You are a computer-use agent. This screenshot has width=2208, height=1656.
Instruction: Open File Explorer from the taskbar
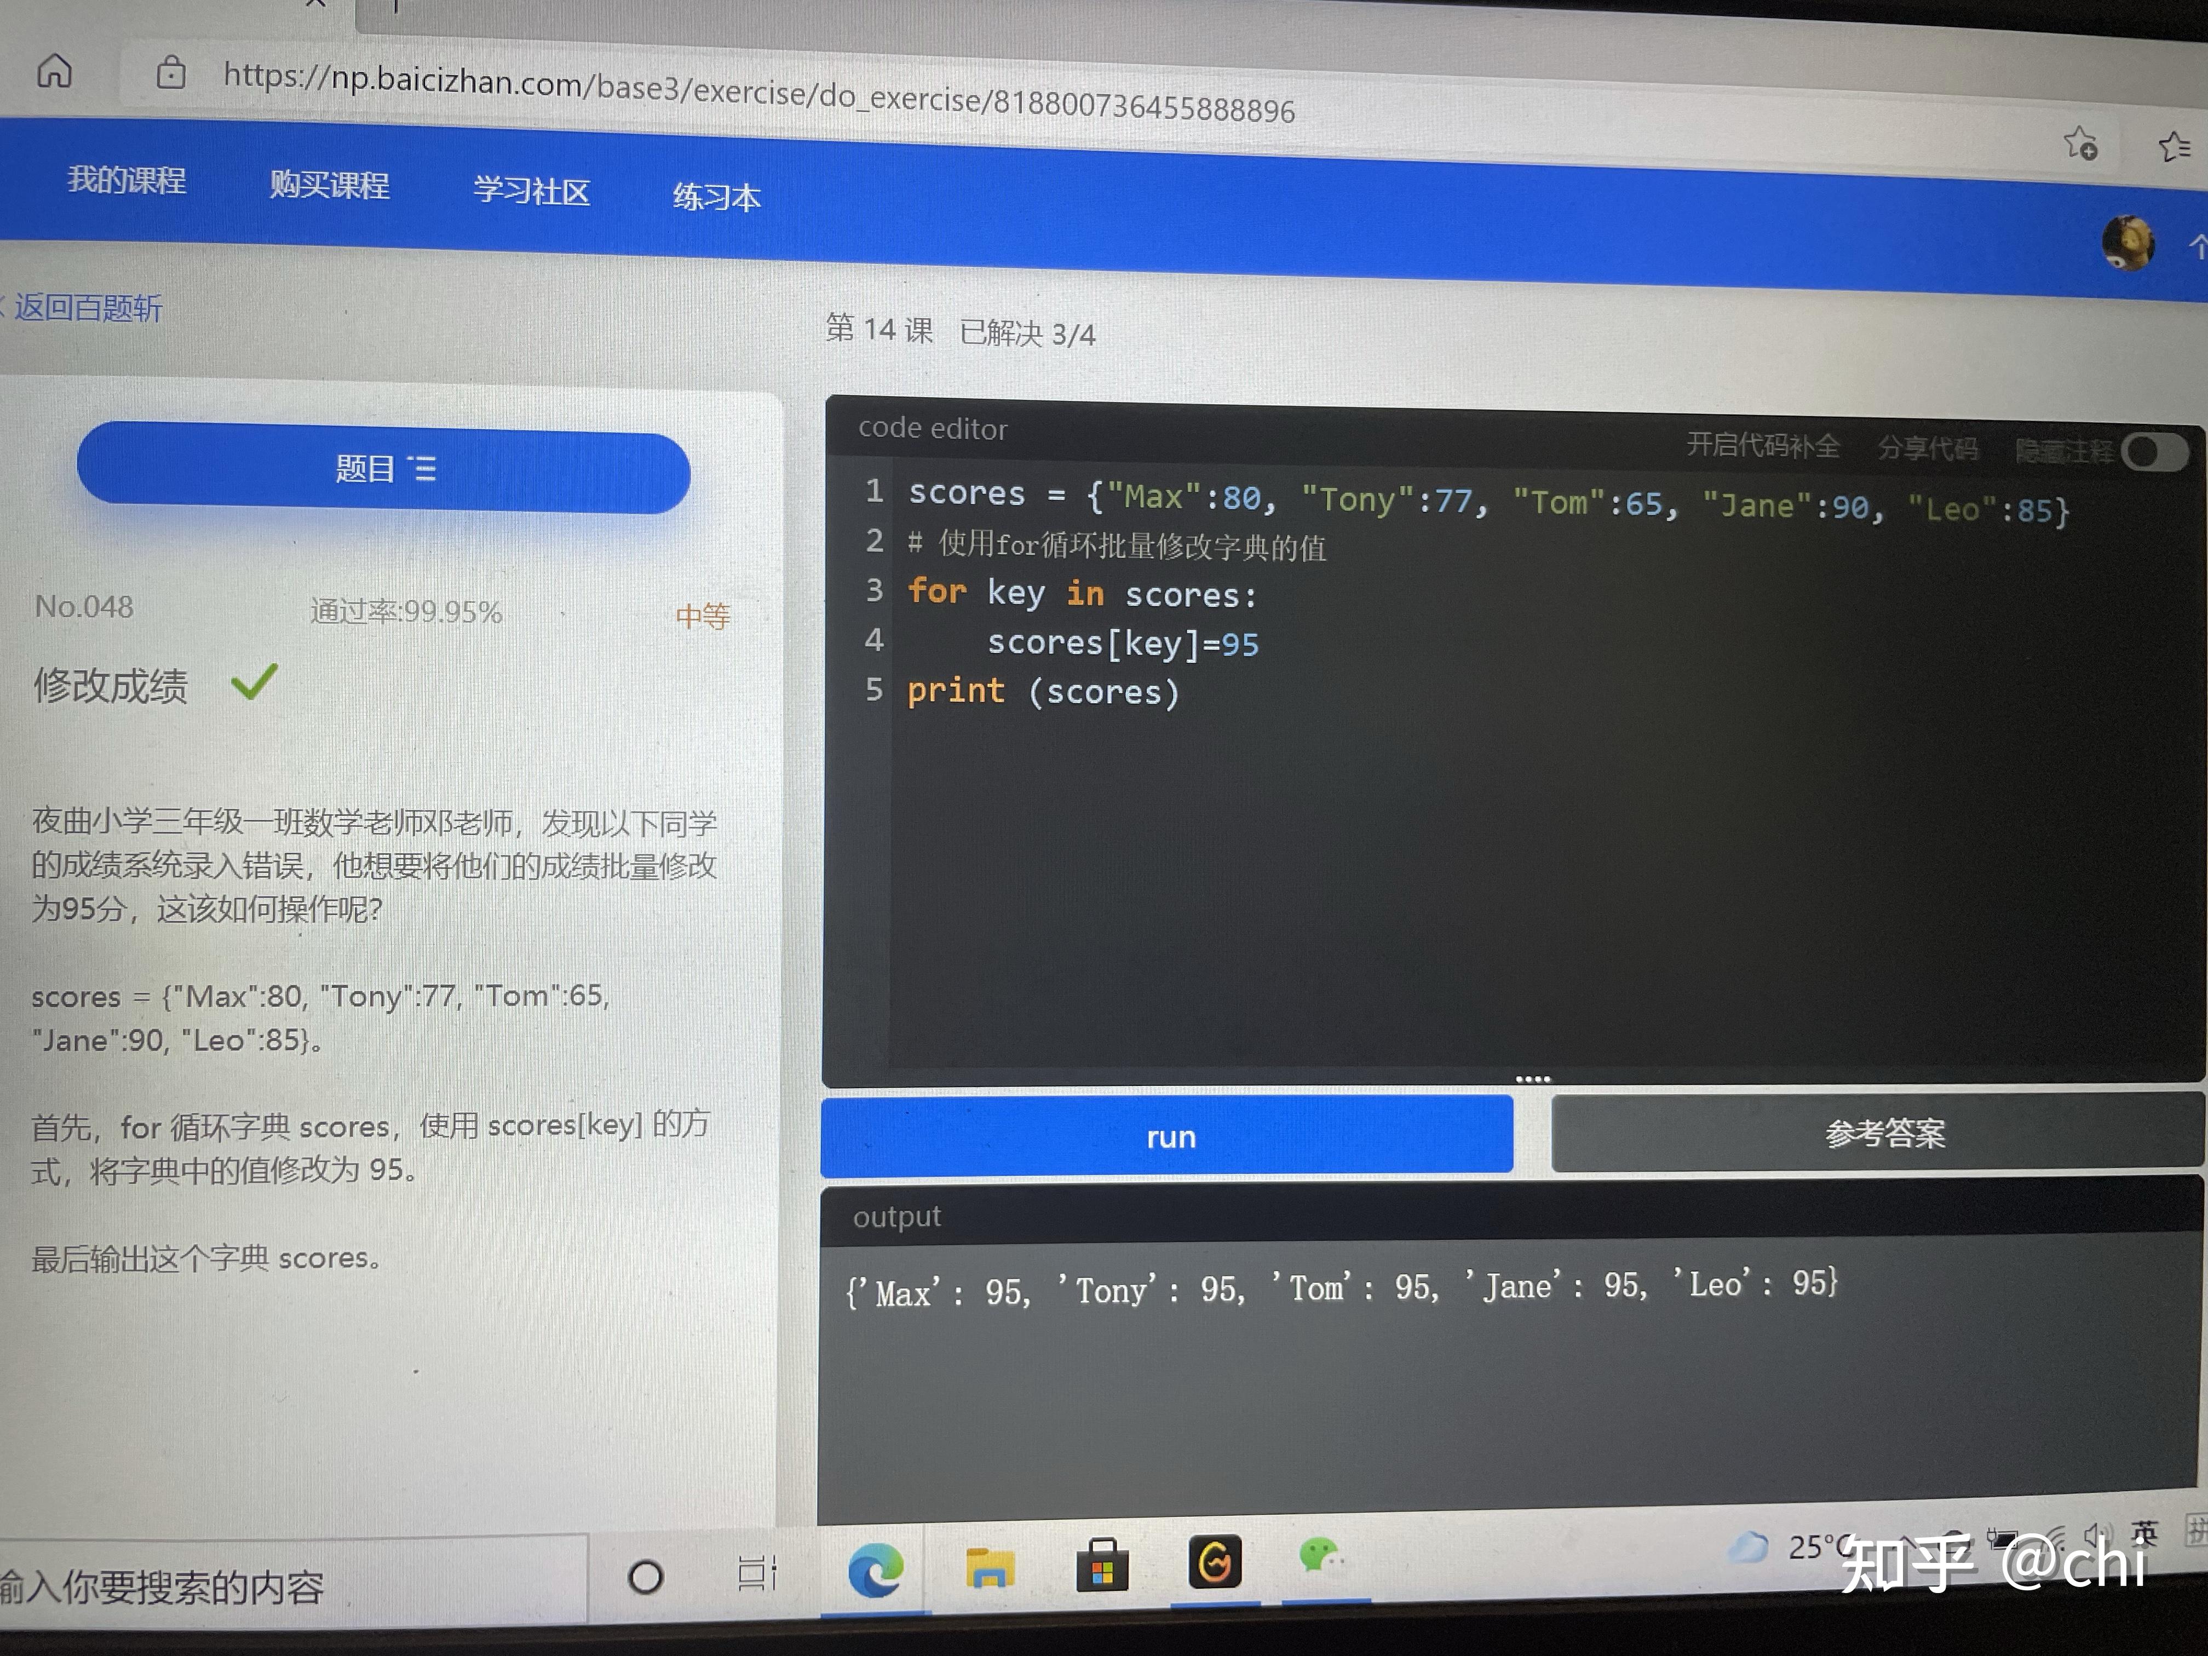pyautogui.click(x=990, y=1567)
